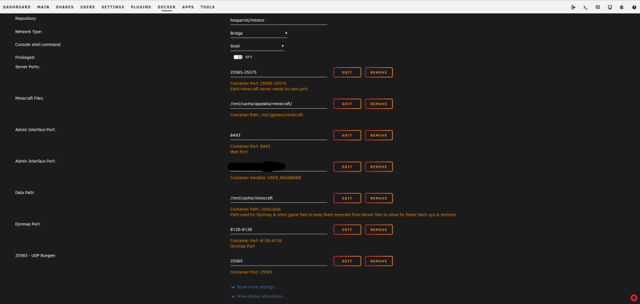Edit the 8443 Admin Interface Port

coord(347,135)
